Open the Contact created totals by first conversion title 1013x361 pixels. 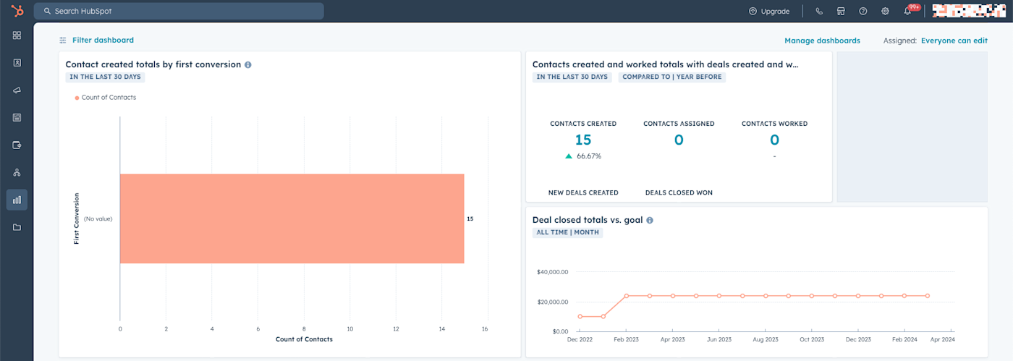pos(153,64)
